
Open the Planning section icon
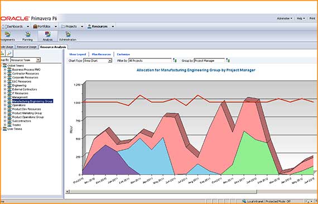point(28,34)
